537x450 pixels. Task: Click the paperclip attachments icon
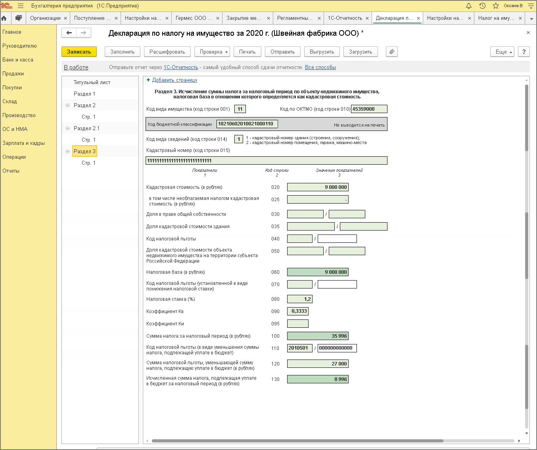point(392,52)
